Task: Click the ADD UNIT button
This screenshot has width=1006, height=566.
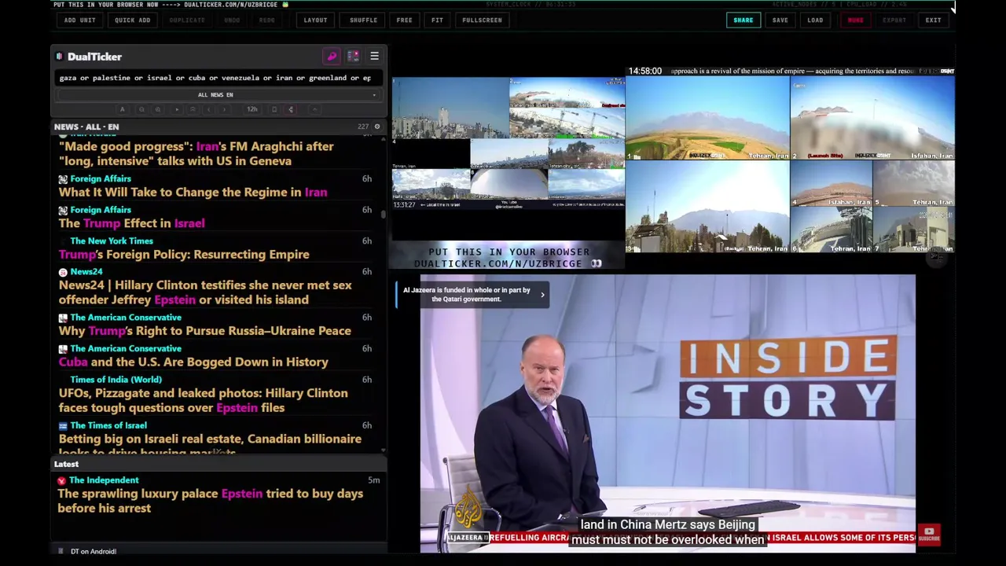Action: [80, 20]
